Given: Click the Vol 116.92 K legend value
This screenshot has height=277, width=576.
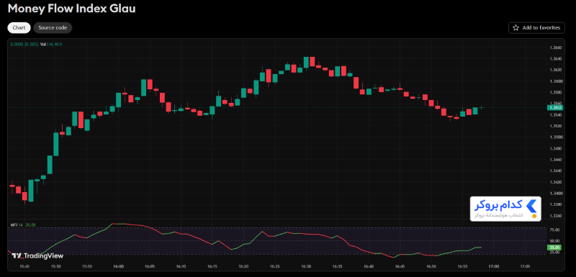Looking at the screenshot, I should pyautogui.click(x=51, y=44).
